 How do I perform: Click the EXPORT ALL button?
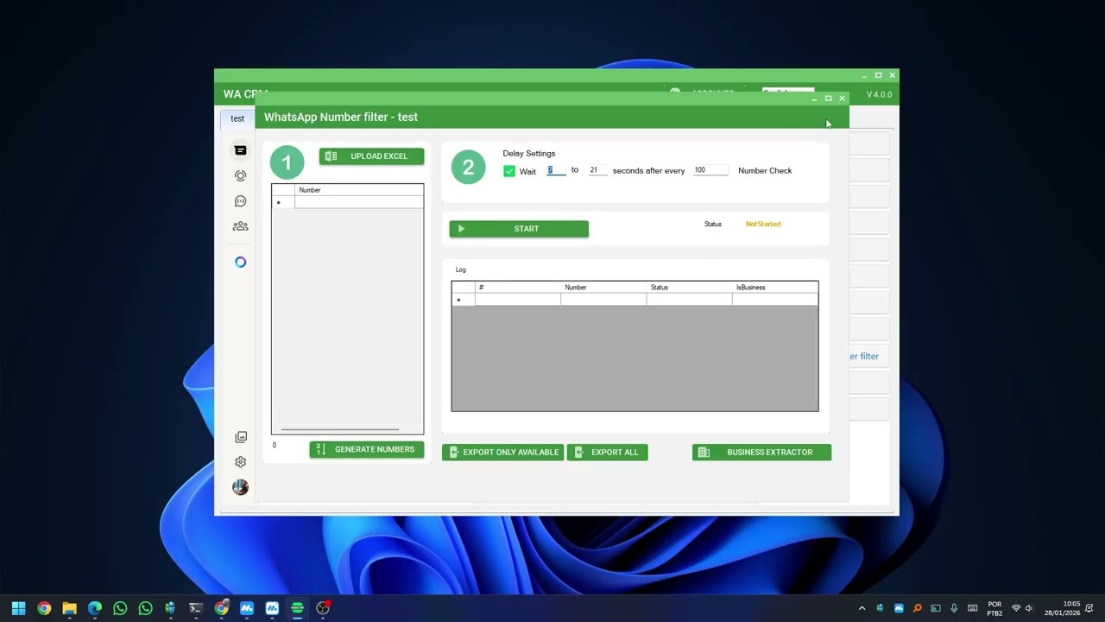(x=607, y=452)
